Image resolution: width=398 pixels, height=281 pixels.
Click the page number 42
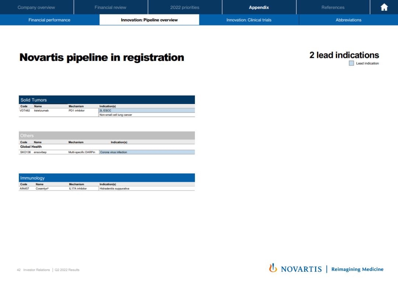point(19,270)
